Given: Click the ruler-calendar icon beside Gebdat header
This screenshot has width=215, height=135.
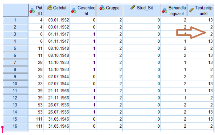Looking at the screenshot, I should (49, 7).
